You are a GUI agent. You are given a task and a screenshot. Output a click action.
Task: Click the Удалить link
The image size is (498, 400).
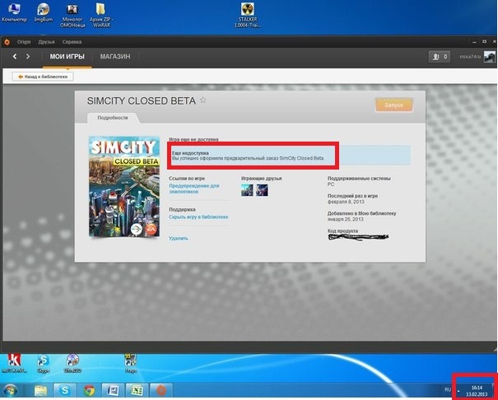pos(179,238)
